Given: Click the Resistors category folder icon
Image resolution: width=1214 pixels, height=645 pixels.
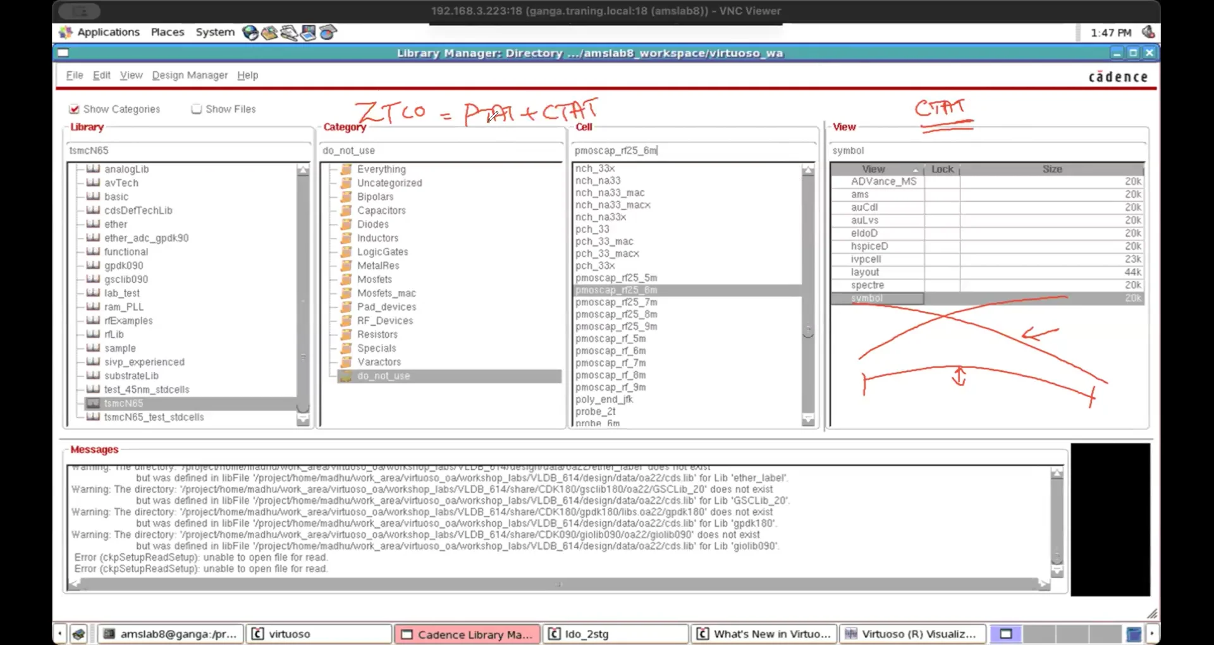Looking at the screenshot, I should click(x=346, y=335).
